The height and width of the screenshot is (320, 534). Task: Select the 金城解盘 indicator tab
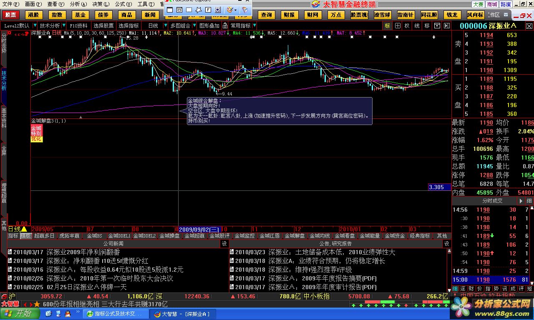[x=295, y=236]
